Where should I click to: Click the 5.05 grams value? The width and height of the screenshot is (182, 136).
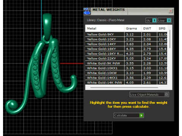click(130, 59)
